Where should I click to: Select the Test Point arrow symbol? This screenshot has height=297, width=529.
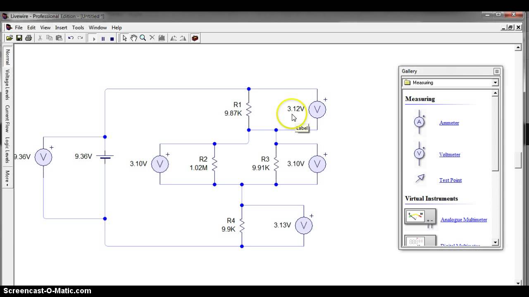(x=420, y=178)
